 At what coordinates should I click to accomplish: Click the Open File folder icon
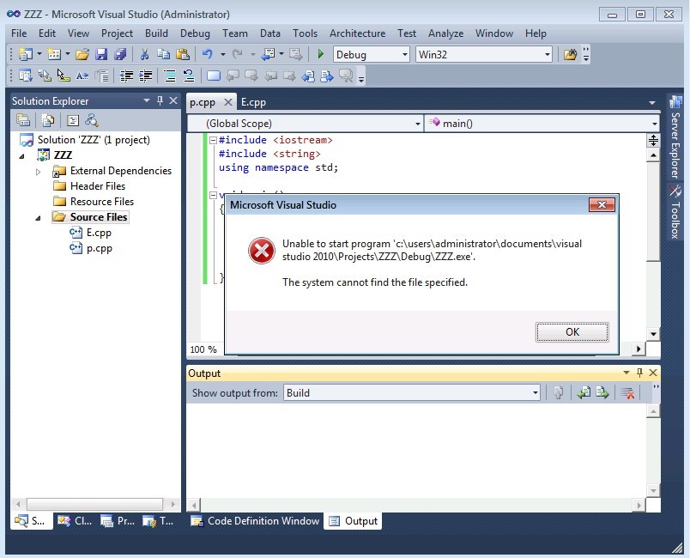tap(82, 54)
